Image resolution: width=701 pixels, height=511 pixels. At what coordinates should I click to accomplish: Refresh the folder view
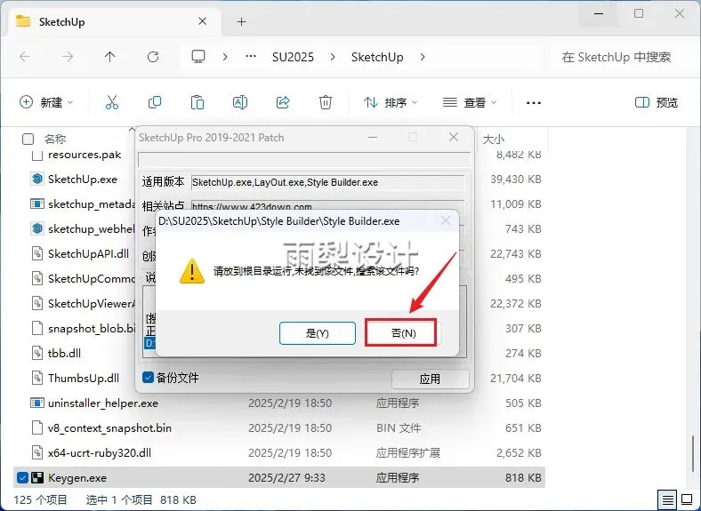click(153, 57)
